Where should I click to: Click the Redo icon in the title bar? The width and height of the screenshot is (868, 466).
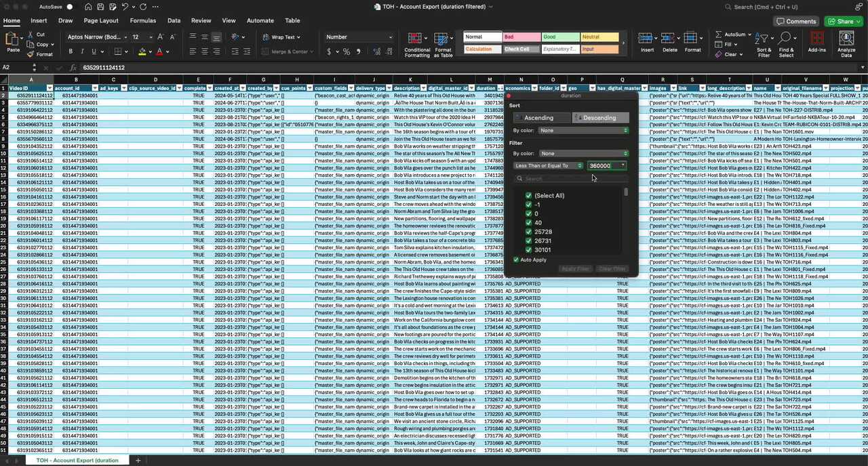[x=143, y=7]
